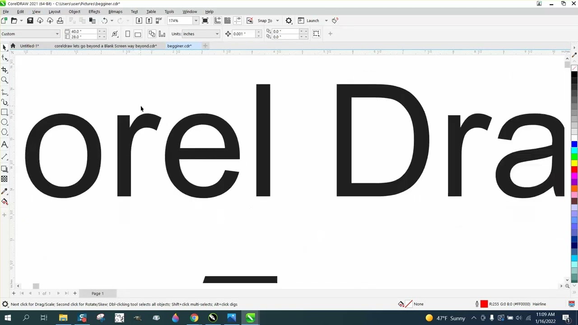Choose the Crop tool
Image resolution: width=578 pixels, height=325 pixels.
coord(5,70)
